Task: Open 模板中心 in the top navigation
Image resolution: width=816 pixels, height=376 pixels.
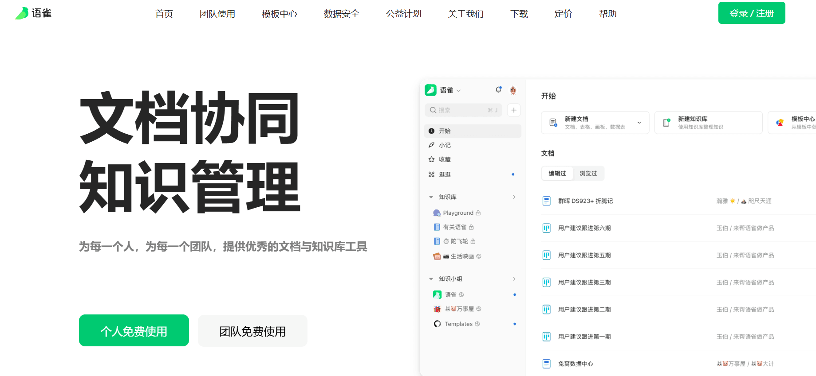Action: (280, 14)
